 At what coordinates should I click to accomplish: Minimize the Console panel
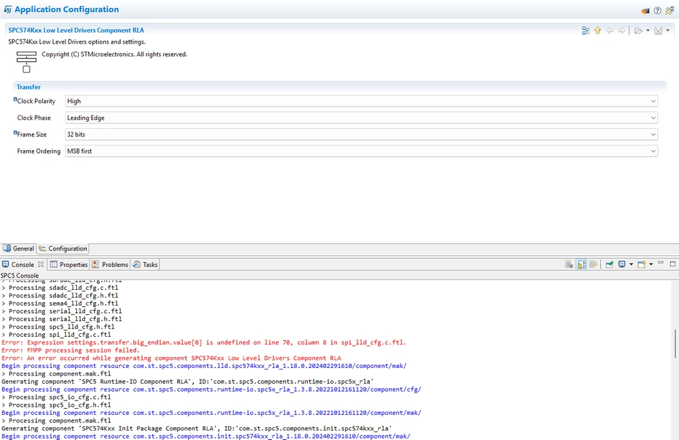[x=661, y=263]
